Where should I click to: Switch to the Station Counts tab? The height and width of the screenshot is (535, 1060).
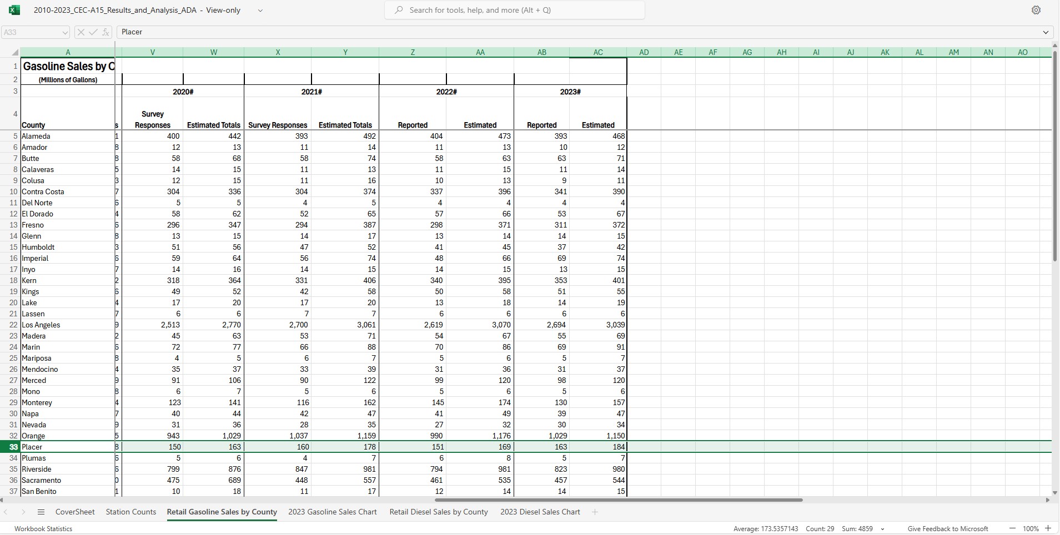[131, 512]
